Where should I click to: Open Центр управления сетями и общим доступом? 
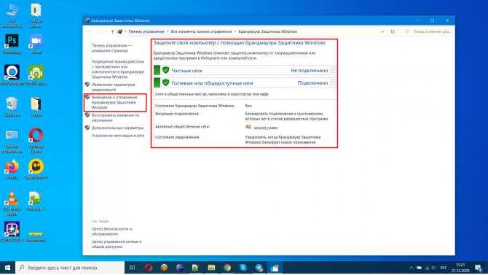[117, 244]
